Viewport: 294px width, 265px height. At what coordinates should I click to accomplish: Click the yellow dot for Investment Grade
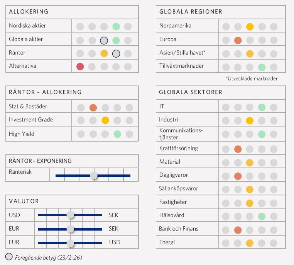pos(105,120)
